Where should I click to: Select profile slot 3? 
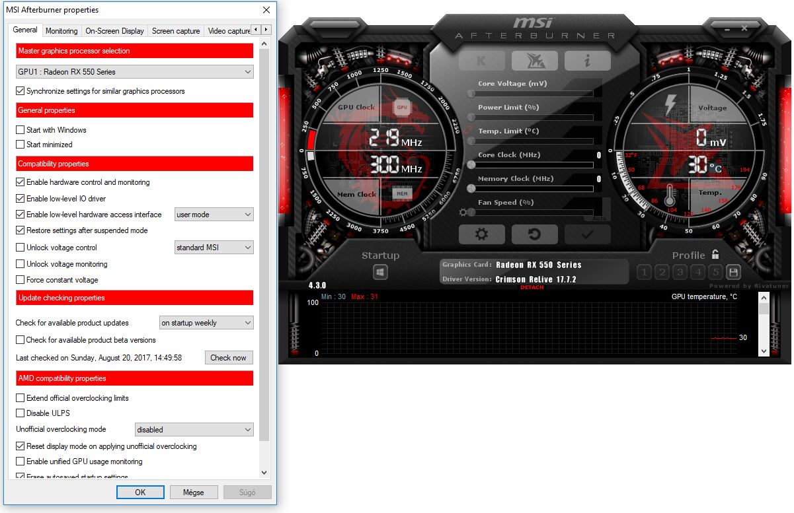click(680, 272)
